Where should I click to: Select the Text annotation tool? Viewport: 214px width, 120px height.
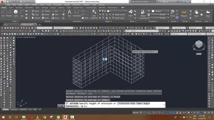(x=70, y=13)
